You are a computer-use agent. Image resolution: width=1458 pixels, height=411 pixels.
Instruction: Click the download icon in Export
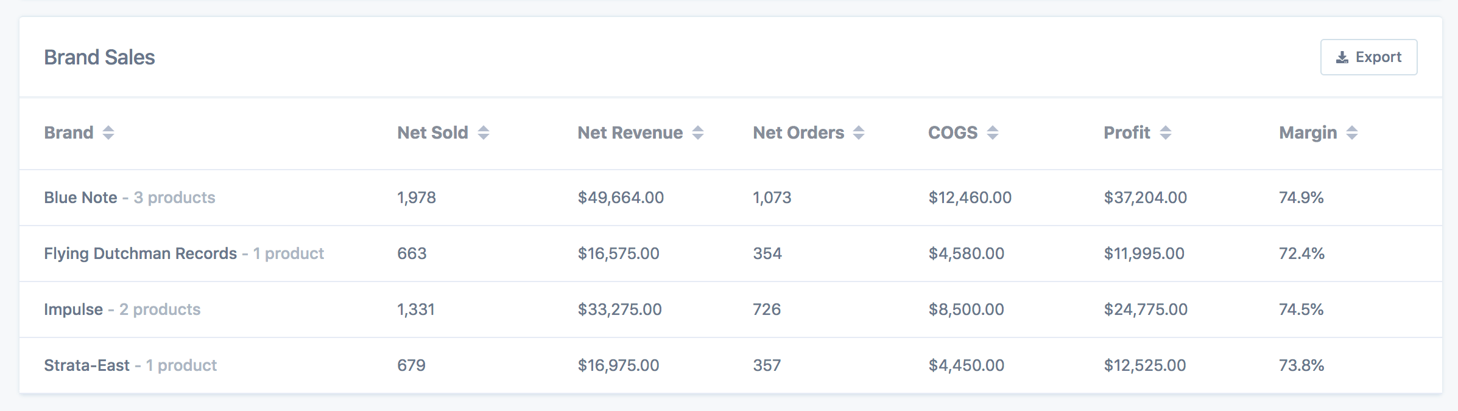pos(1342,58)
